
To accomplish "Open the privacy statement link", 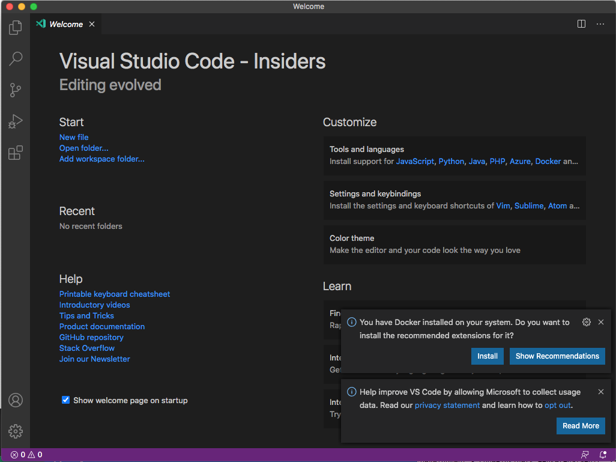I will pos(447,405).
